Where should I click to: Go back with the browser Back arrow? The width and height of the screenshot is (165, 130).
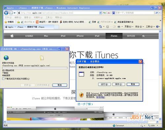tap(6, 13)
